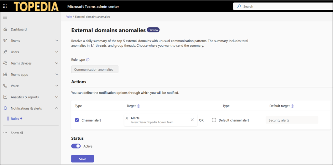Click the Status section heading

[x=77, y=138]
